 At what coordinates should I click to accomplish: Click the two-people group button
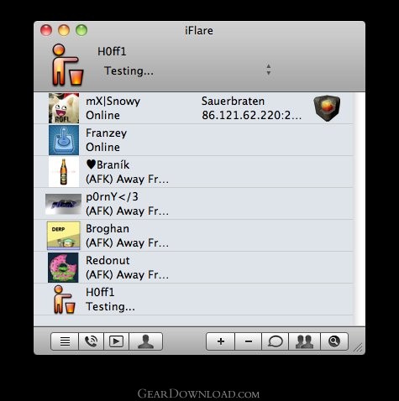coord(304,341)
